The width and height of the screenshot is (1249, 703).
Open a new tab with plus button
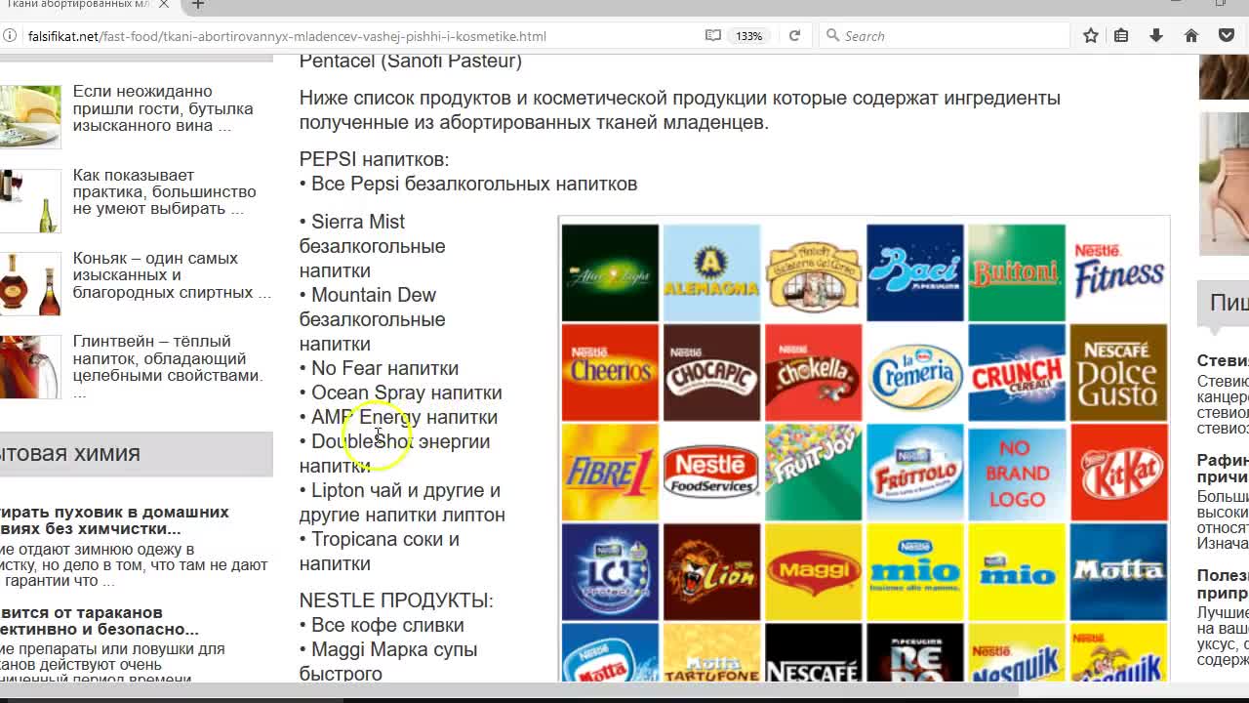[198, 5]
